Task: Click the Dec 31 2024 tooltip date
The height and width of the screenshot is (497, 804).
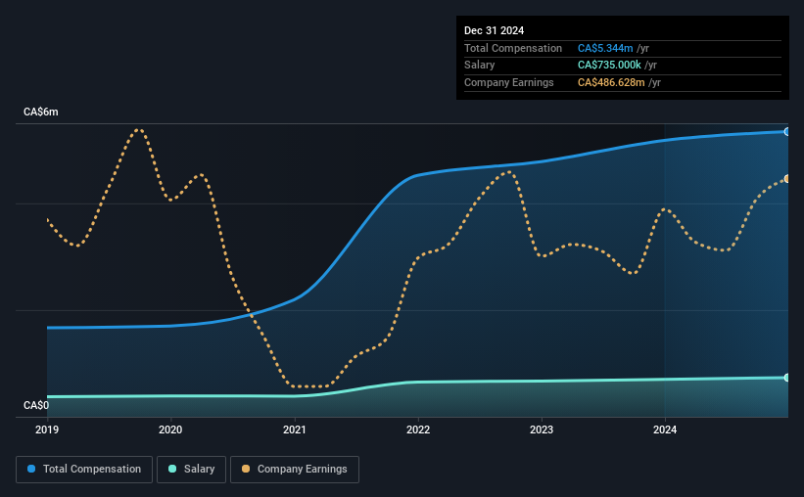Action: (x=494, y=30)
